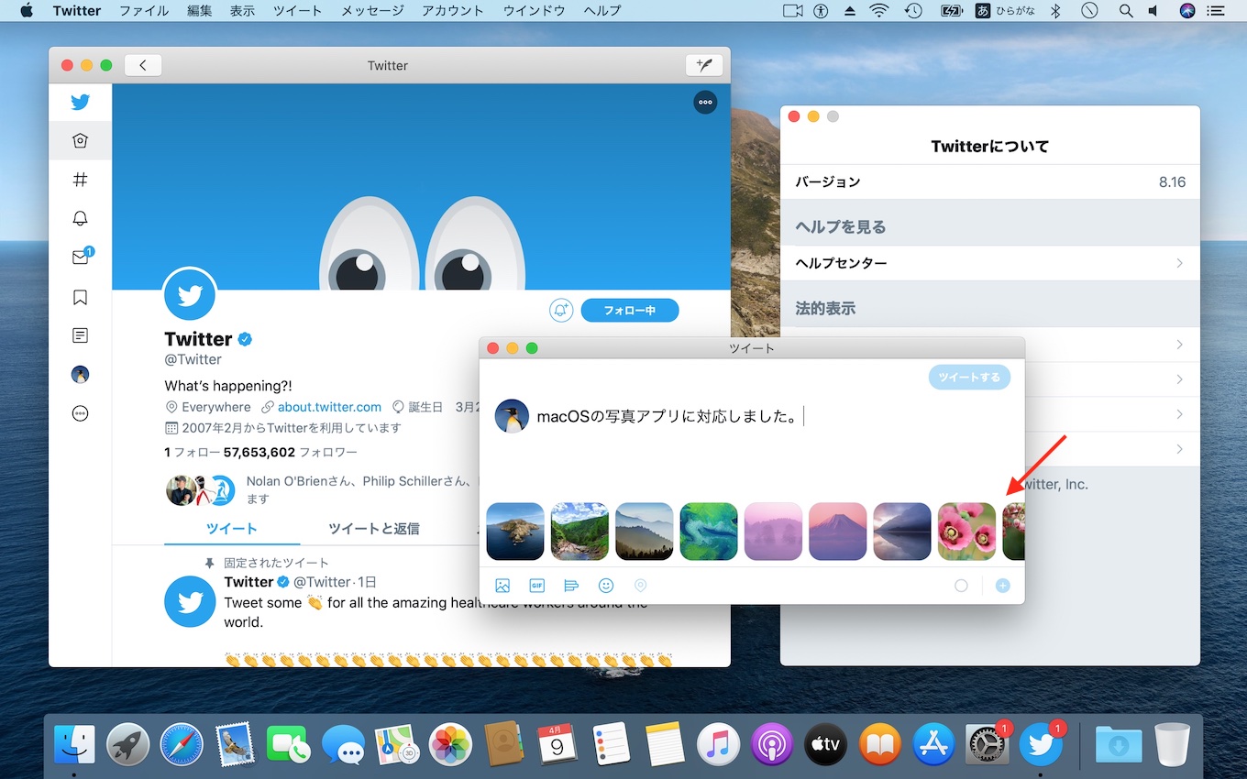
Task: Click back arrow in Twitter window
Action: pyautogui.click(x=143, y=65)
